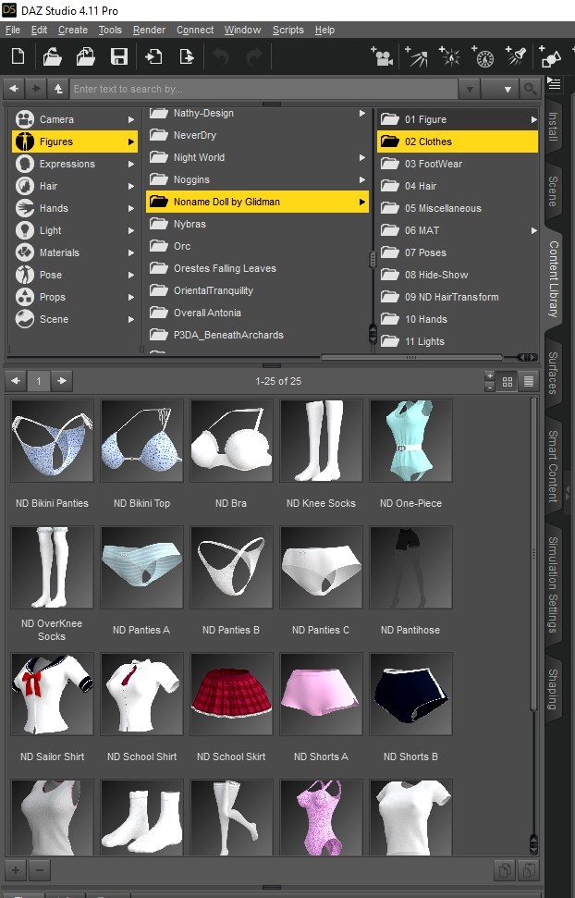Go up one folder level
The height and width of the screenshot is (898, 575).
tap(58, 89)
